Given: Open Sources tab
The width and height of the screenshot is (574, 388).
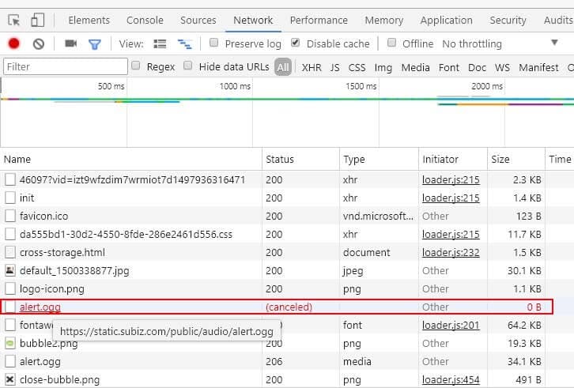Looking at the screenshot, I should (x=198, y=20).
